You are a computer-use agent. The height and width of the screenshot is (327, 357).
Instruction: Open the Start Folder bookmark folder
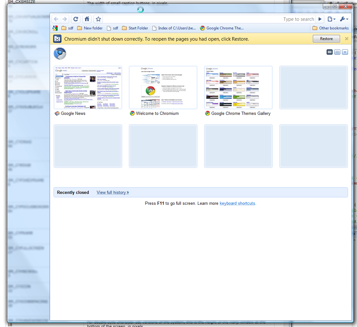tap(135, 28)
